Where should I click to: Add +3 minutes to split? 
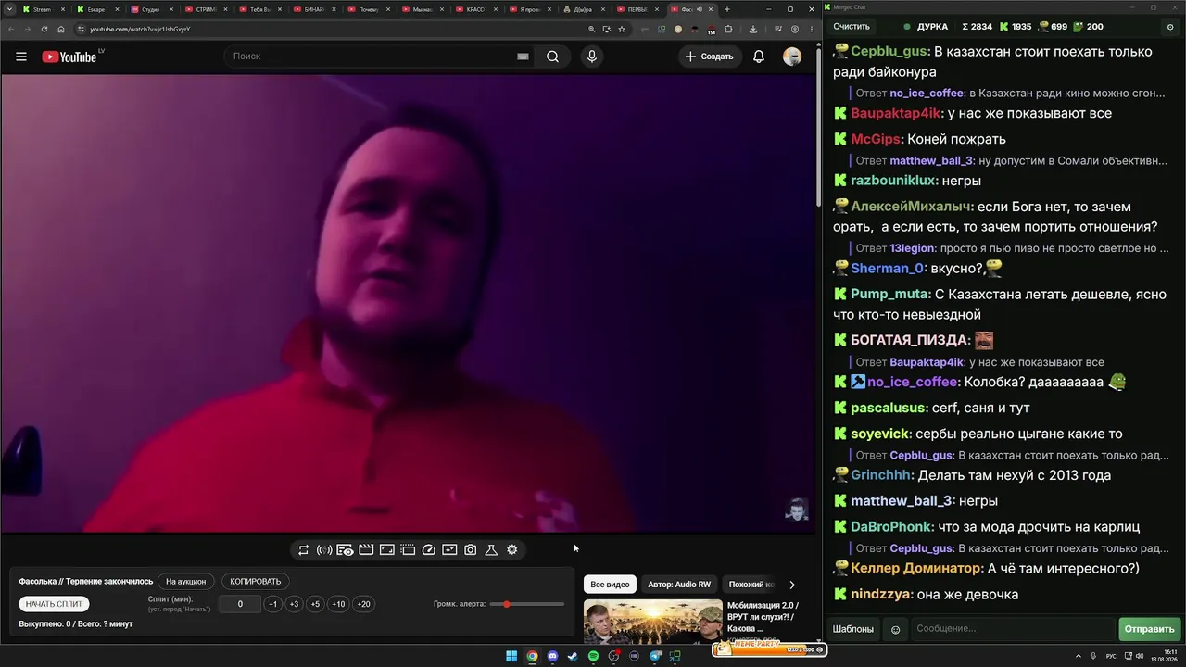(294, 604)
